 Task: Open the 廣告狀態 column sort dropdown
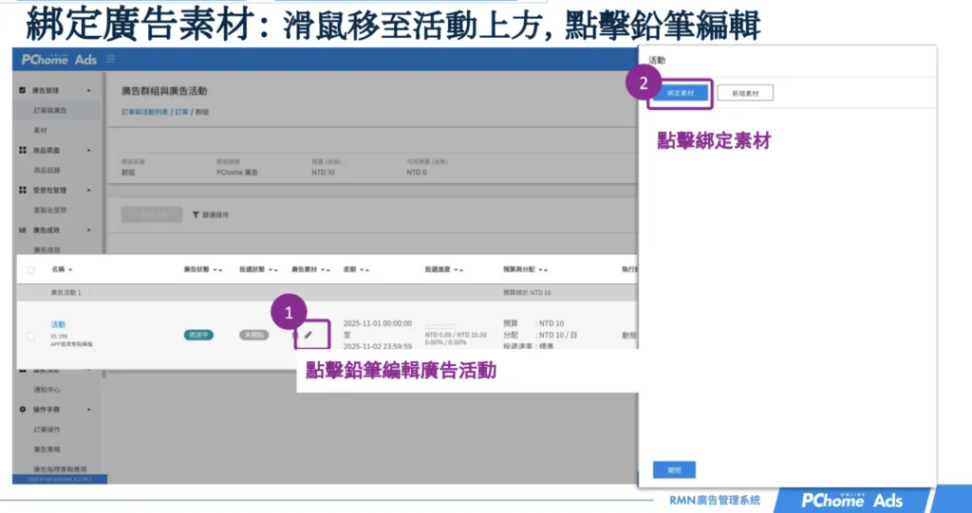218,270
